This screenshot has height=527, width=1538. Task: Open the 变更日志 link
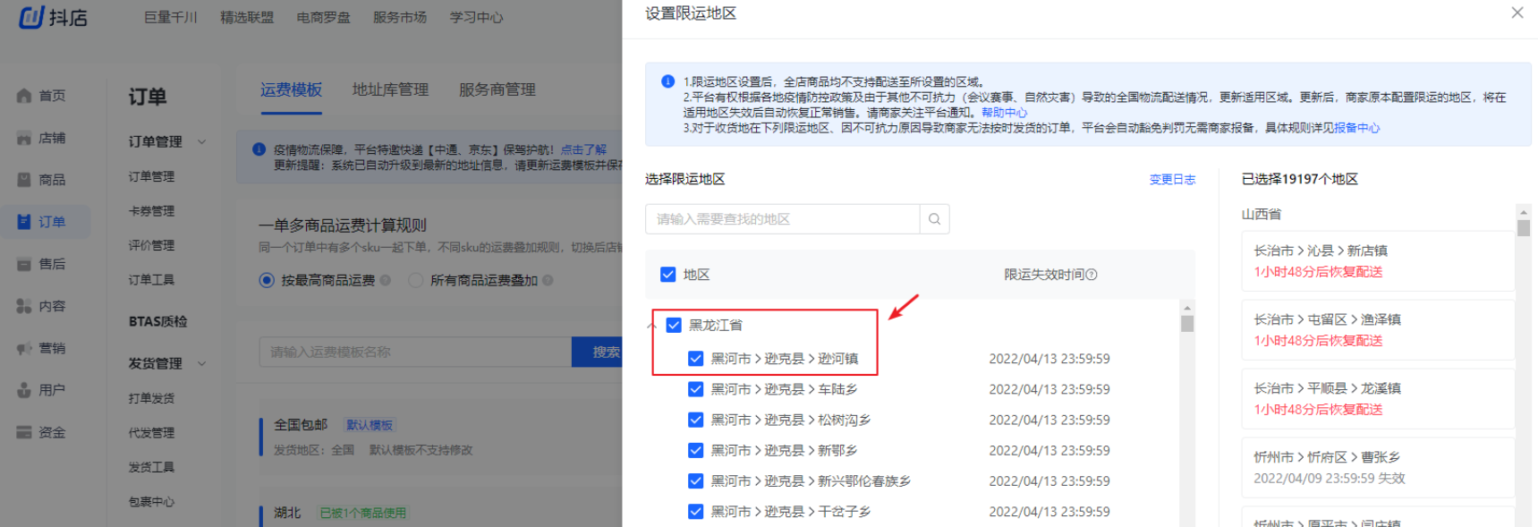point(1172,180)
